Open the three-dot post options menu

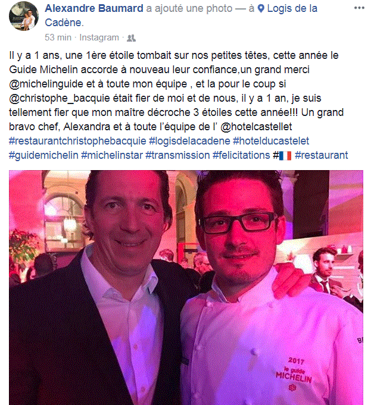359,8
